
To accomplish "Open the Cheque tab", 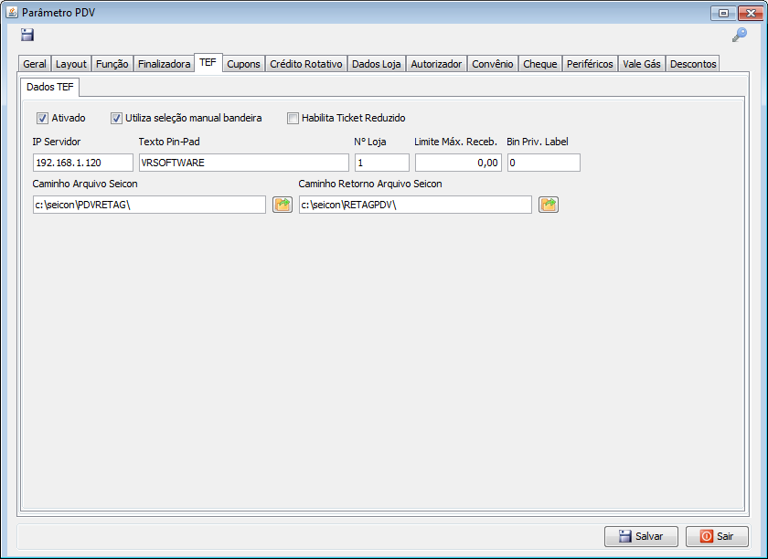I will click(x=540, y=64).
